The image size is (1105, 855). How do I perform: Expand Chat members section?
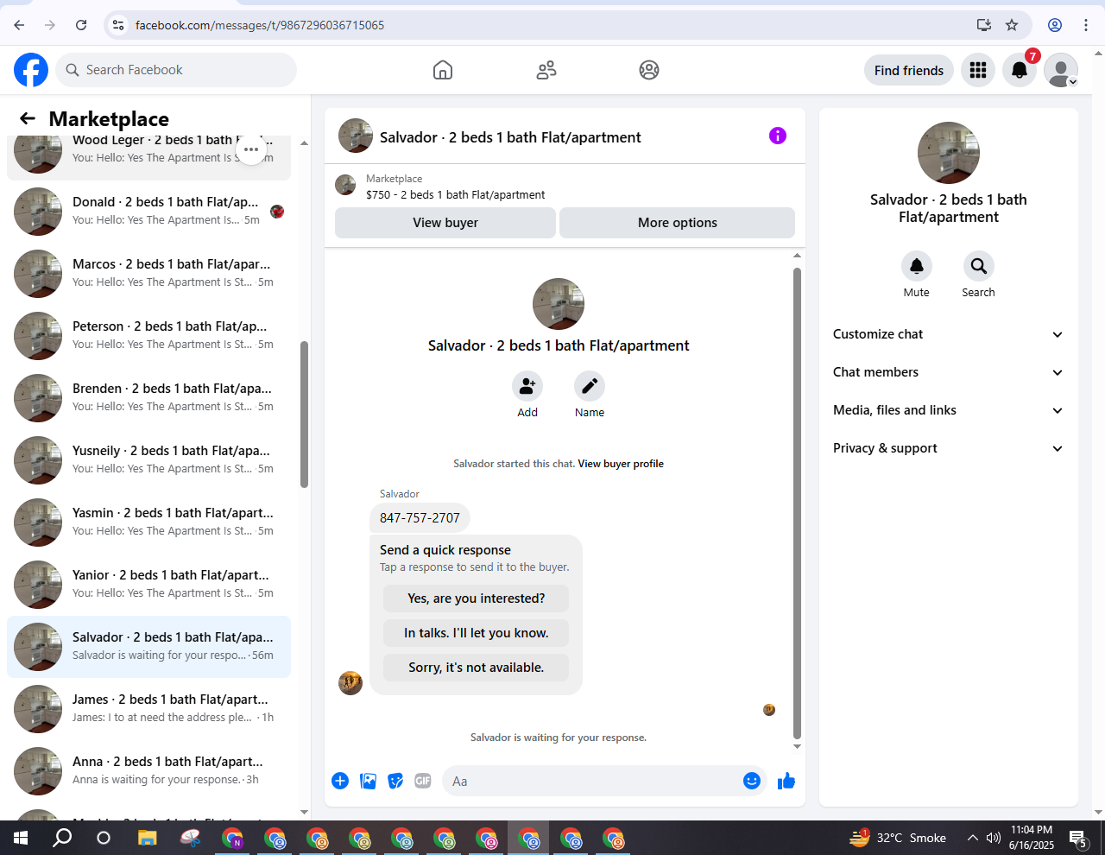[949, 372]
